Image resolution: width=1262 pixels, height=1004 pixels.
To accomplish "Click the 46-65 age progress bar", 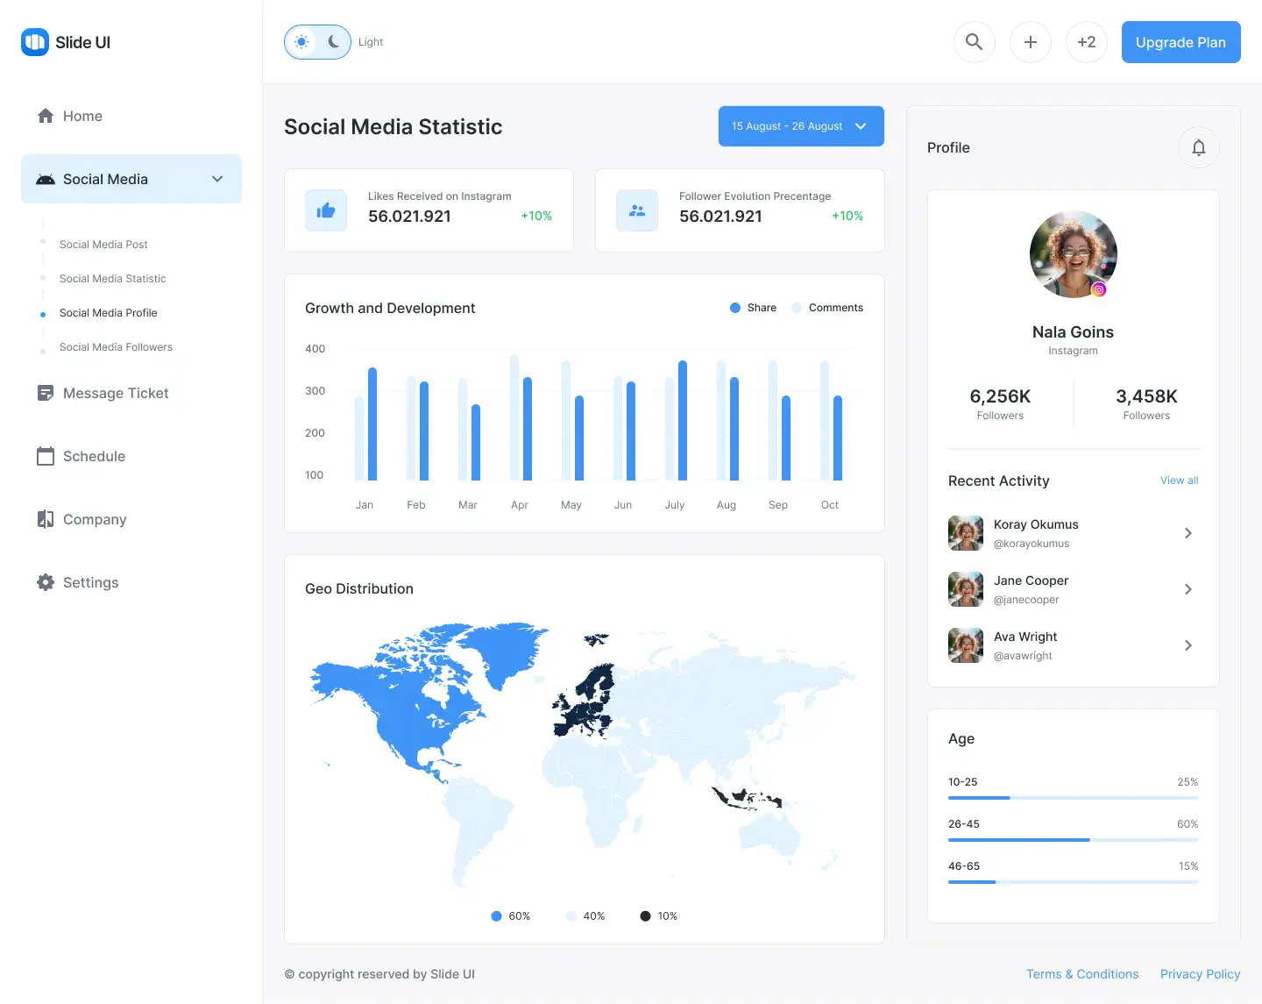I will point(1074,882).
